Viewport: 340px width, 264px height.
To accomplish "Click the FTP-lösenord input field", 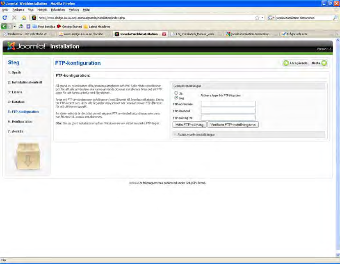I will click(228, 111).
